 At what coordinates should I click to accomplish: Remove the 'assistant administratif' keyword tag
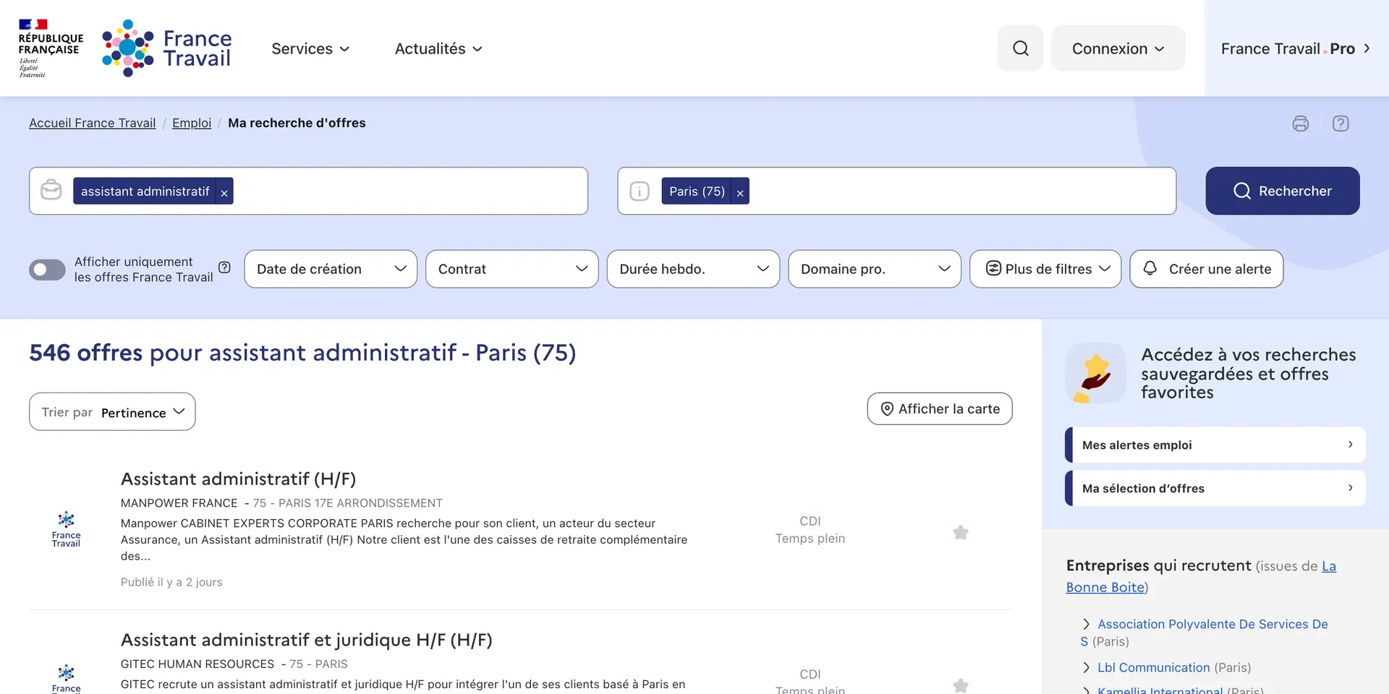pos(224,192)
